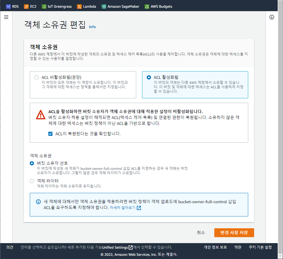
Task: Select the ACL 활성화됨 radio option
Action: click(x=149, y=77)
